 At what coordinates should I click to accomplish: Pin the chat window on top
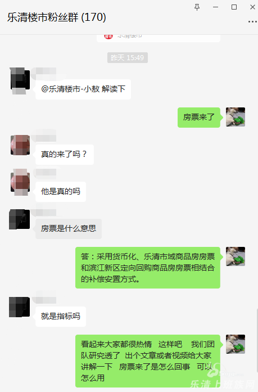[197, 7]
